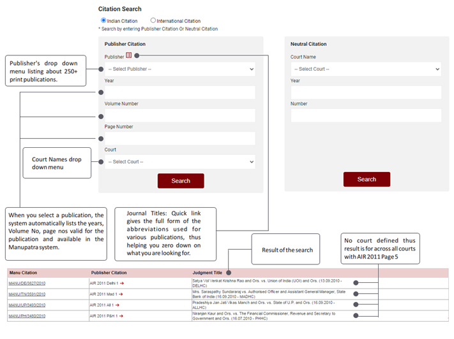The width and height of the screenshot is (454, 339).
Task: Open the Neutral Citation Court Name dropdown
Action: [365, 69]
